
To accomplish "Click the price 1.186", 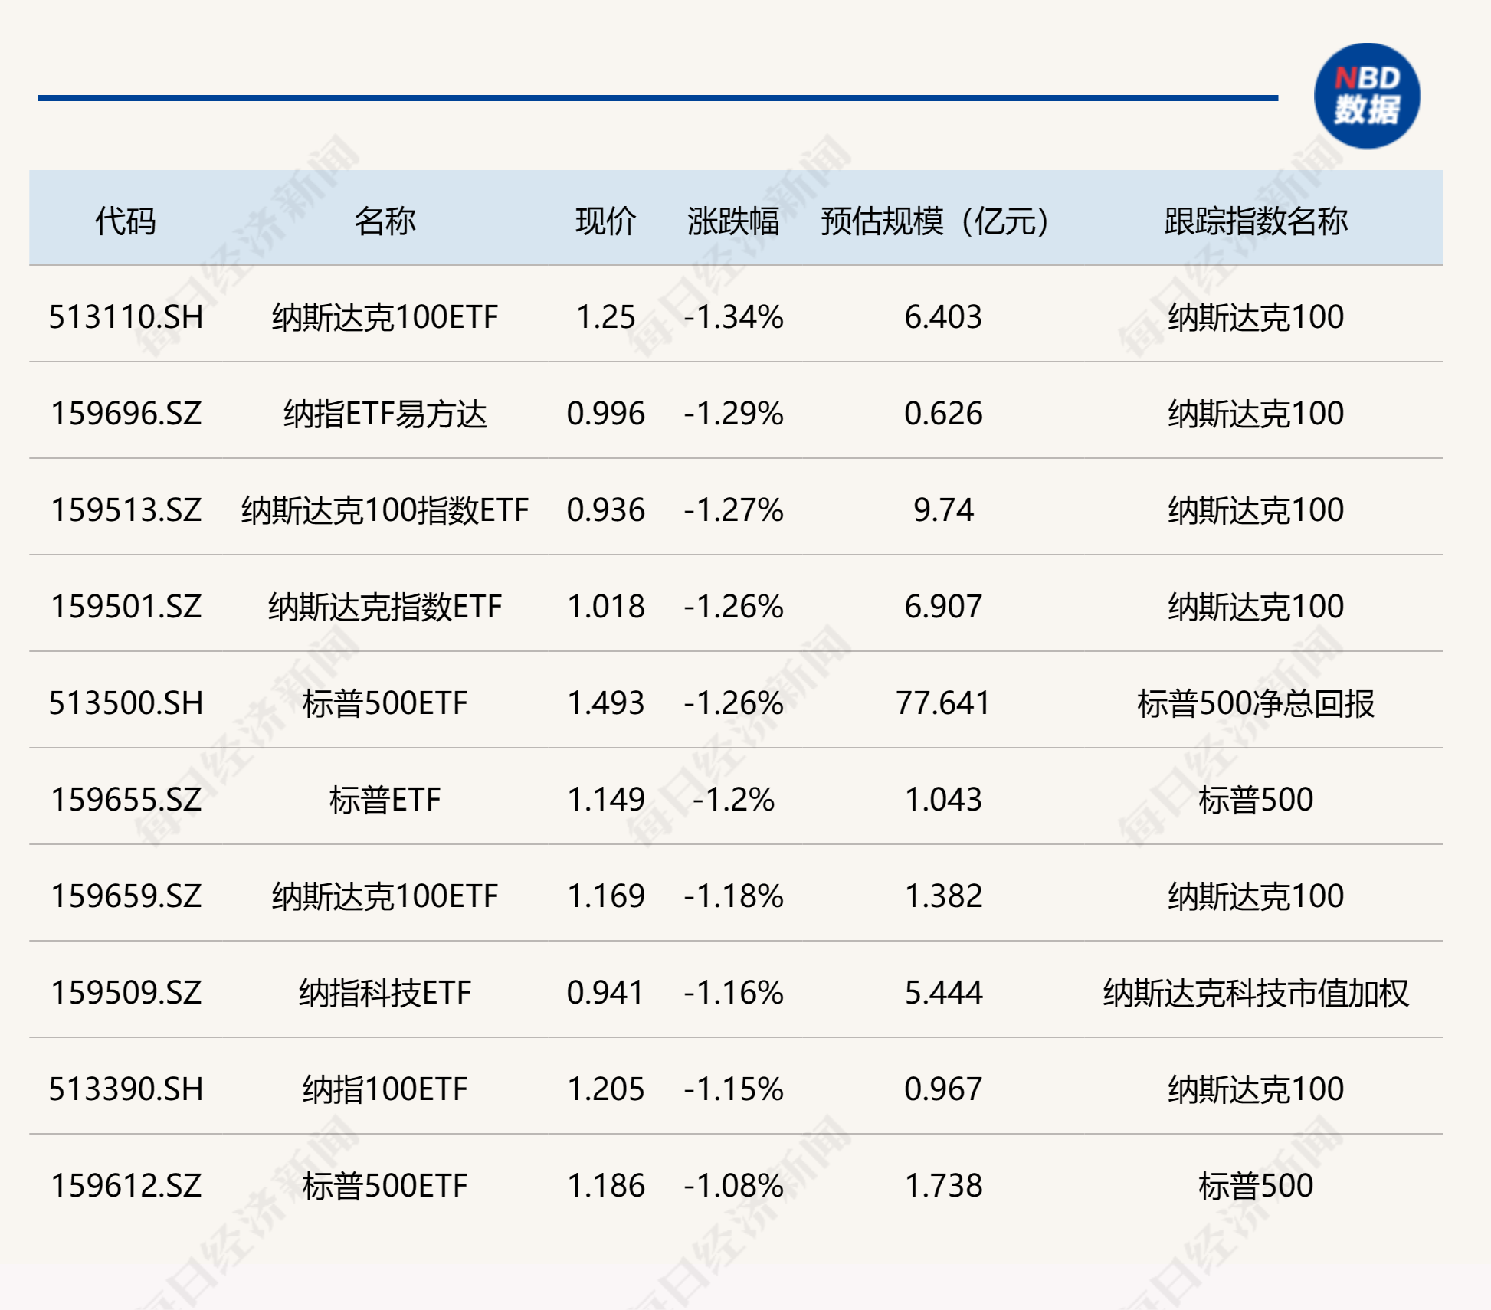I will coord(605,1186).
